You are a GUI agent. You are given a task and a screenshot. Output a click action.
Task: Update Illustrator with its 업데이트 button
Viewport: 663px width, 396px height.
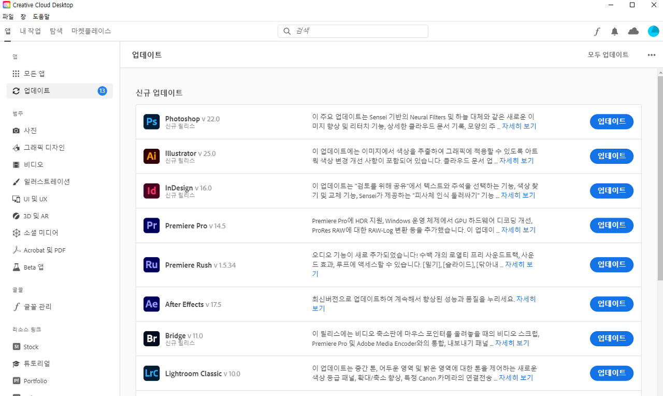pos(612,156)
